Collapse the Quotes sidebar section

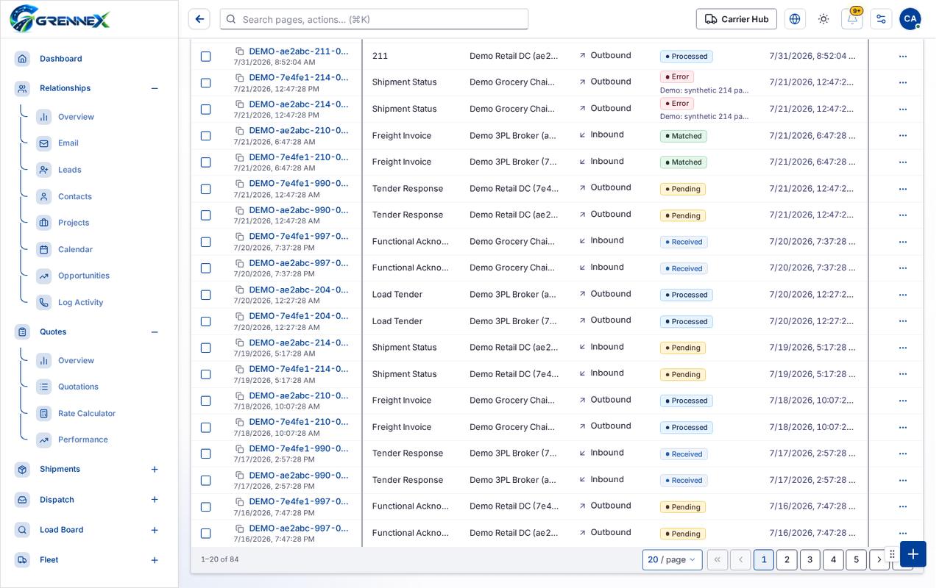pos(155,332)
